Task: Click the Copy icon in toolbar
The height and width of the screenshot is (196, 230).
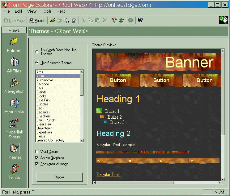Action: (90, 20)
